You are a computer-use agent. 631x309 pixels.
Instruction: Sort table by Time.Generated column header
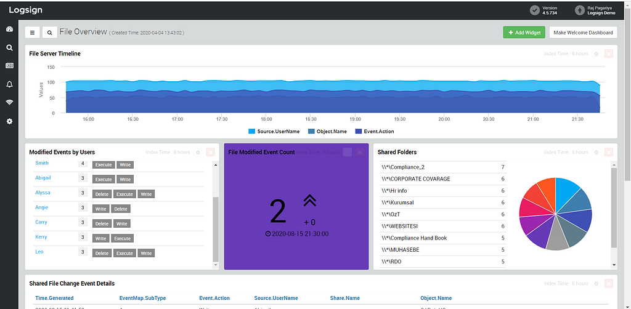[x=54, y=298]
